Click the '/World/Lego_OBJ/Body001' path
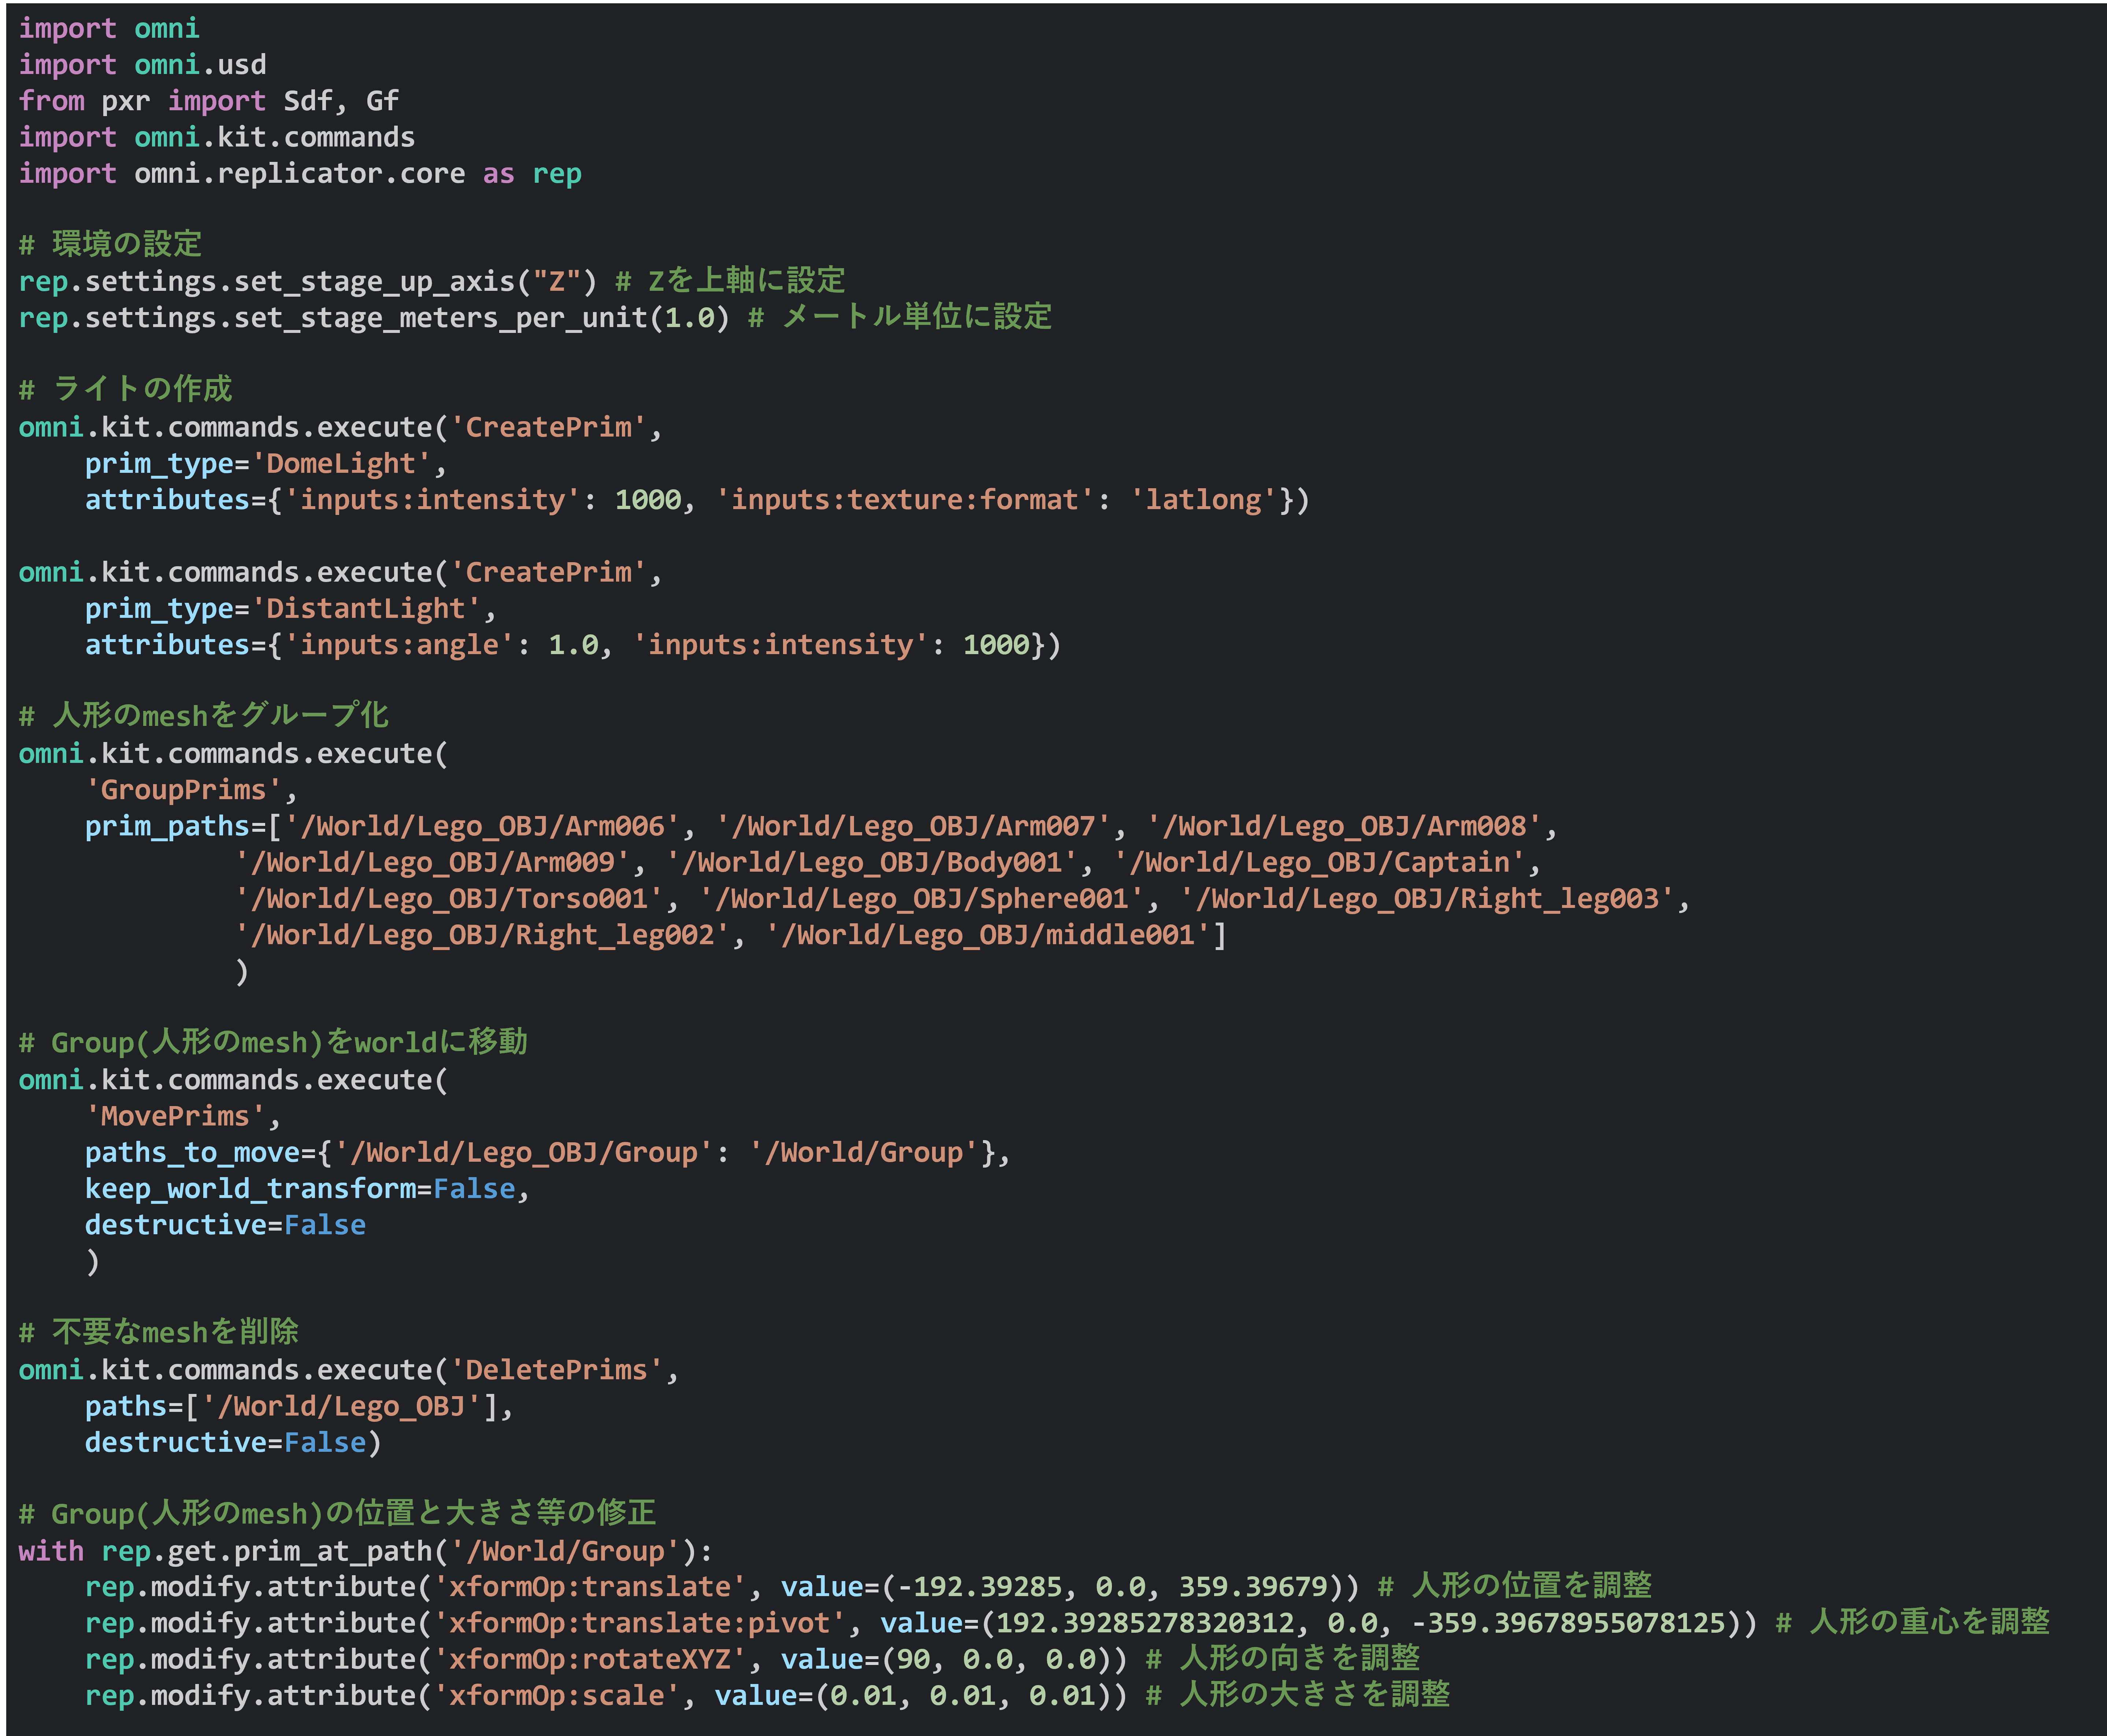The width and height of the screenshot is (2107, 1736). pos(872,863)
